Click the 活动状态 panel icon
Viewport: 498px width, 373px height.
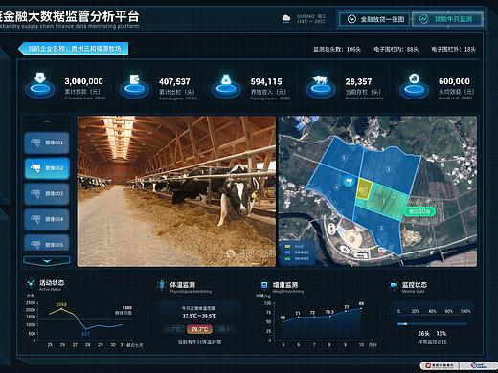(x=31, y=283)
